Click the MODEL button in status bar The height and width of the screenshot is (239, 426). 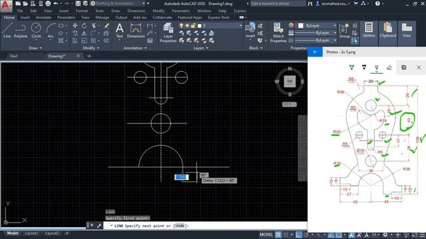266,234
